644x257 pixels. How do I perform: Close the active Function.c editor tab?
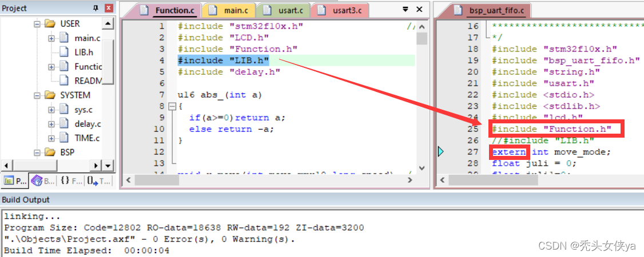pos(419,9)
